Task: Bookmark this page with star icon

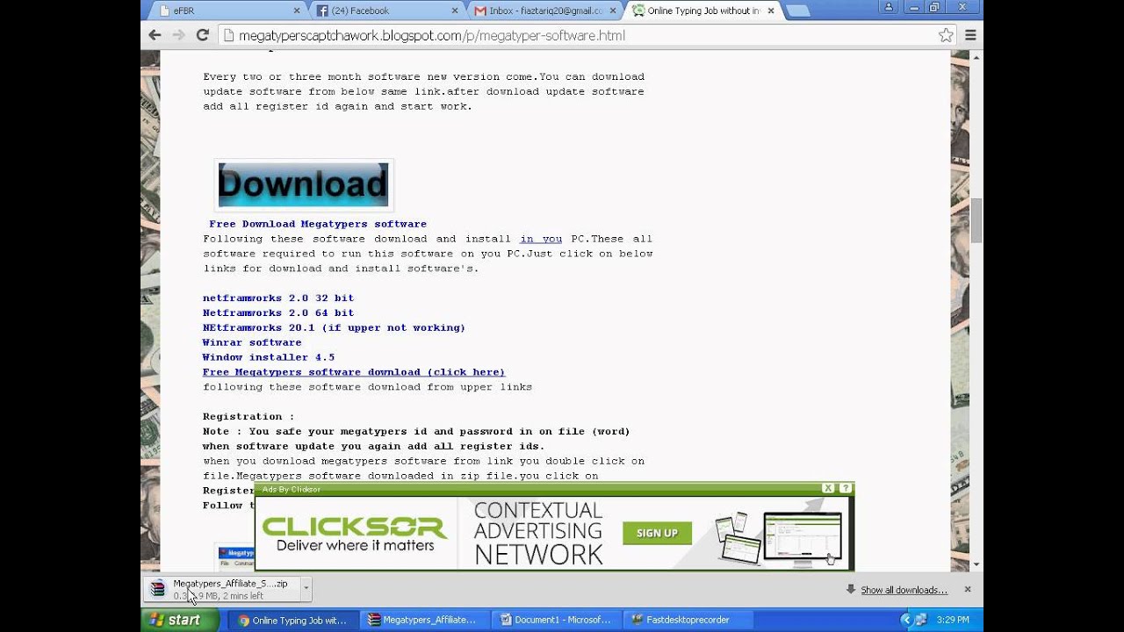Action: coord(946,35)
